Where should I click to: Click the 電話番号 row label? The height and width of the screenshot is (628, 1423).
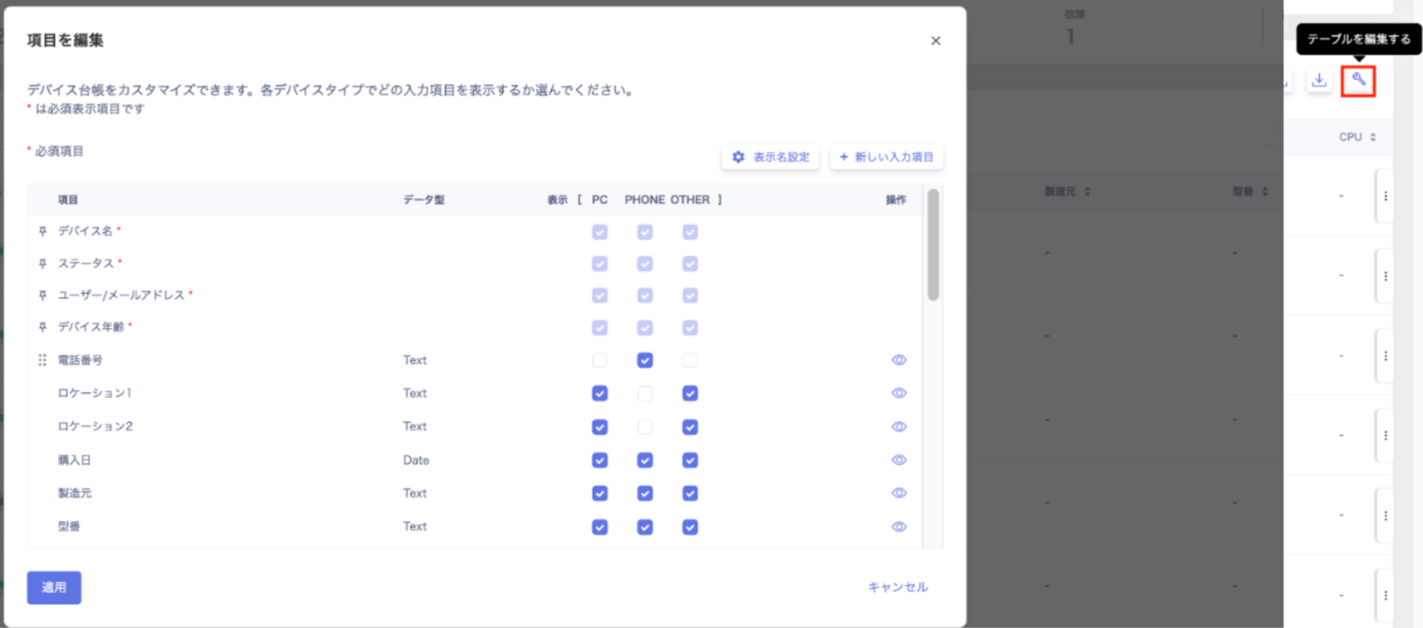coord(80,360)
